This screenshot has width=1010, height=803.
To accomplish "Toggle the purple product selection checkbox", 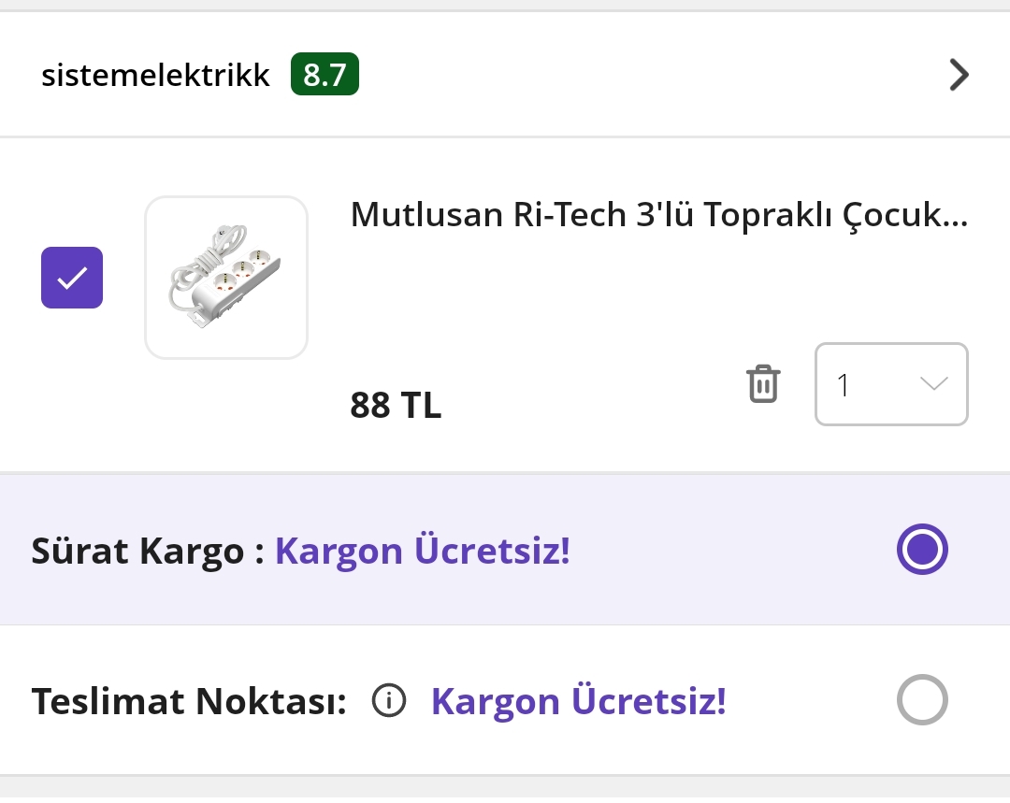I will click(72, 278).
